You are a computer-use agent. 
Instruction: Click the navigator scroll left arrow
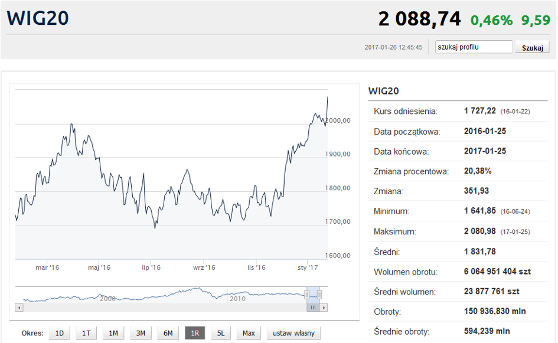(19, 308)
